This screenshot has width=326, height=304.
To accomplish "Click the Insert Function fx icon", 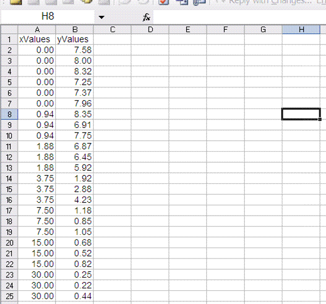I will (x=146, y=17).
